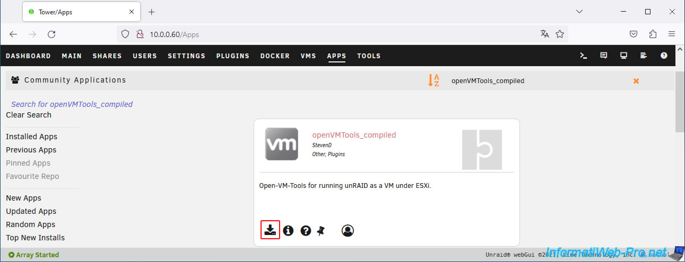
Task: Open the system log icon in the navbar
Action: click(x=644, y=56)
